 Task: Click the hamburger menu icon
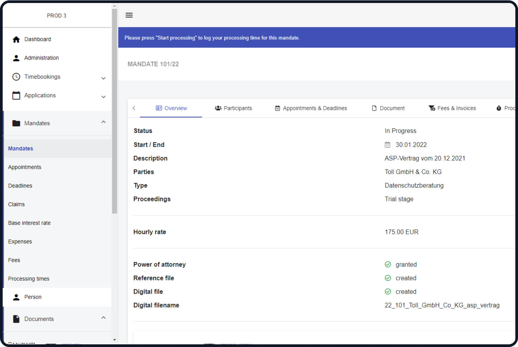[129, 15]
